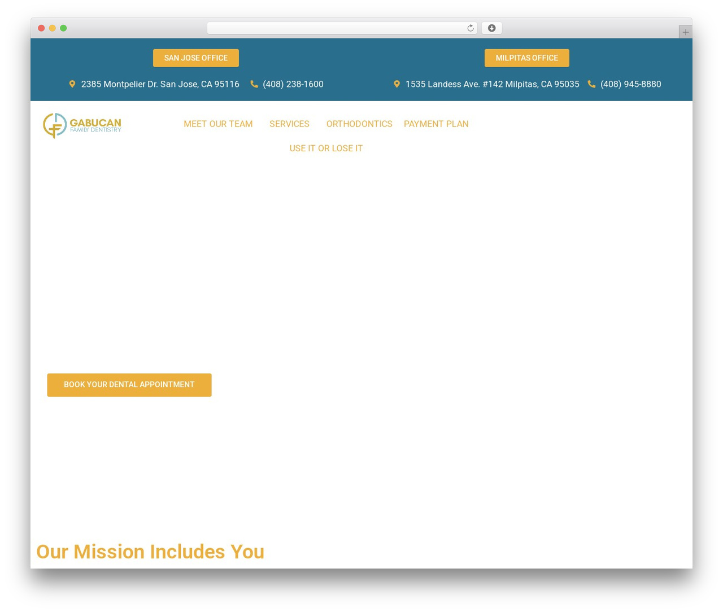Click the Our Mission Includes You heading
This screenshot has height=612, width=723.
tap(150, 552)
